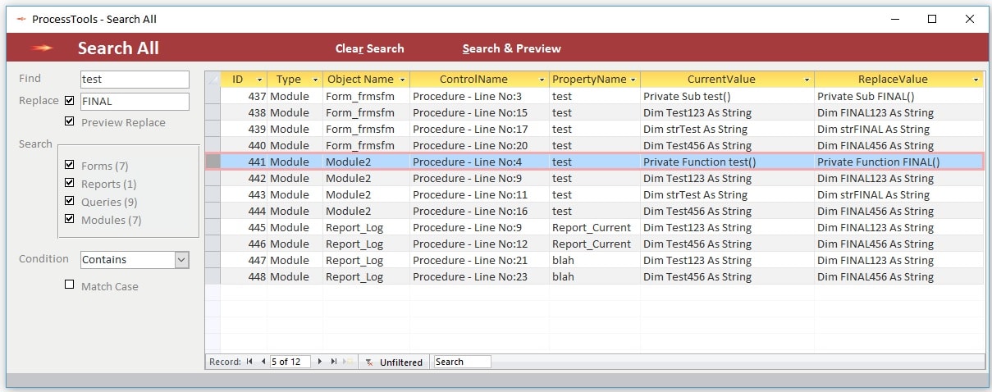Click 'Dim FINAL456 As String' in row 448
Image resolution: width=992 pixels, height=392 pixels.
click(x=898, y=276)
